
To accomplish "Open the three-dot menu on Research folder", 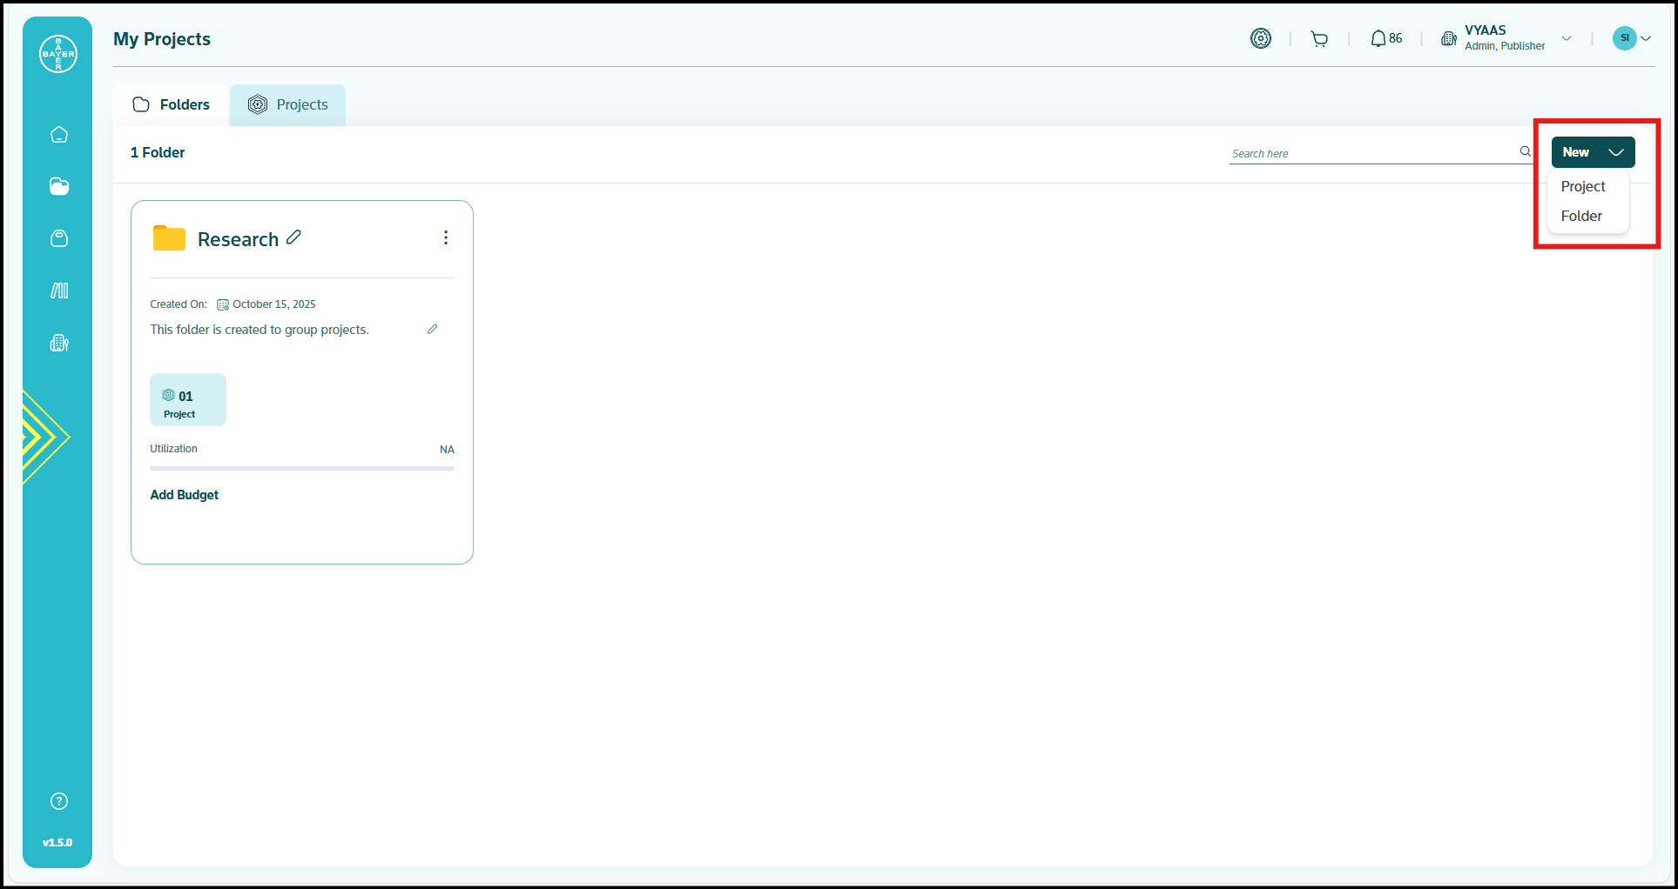I will coord(446,237).
